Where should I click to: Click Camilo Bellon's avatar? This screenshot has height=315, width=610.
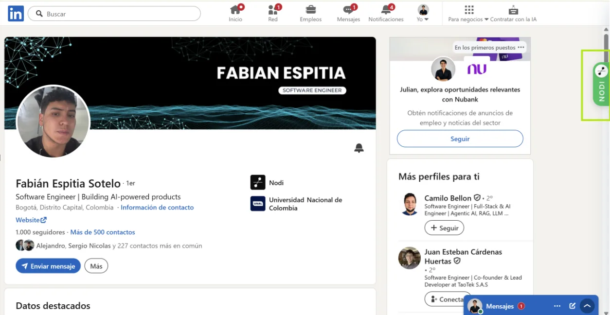click(x=410, y=204)
